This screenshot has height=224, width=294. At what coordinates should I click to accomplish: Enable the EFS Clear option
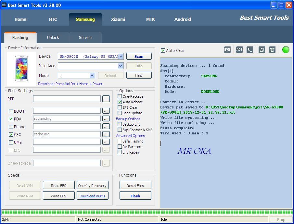pyautogui.click(x=120, y=107)
